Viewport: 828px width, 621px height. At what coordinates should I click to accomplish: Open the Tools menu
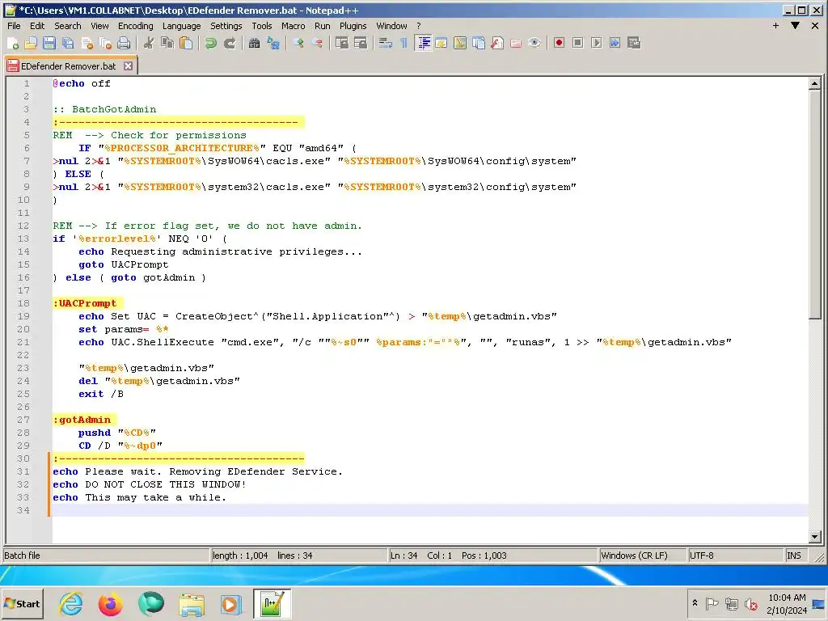point(261,26)
